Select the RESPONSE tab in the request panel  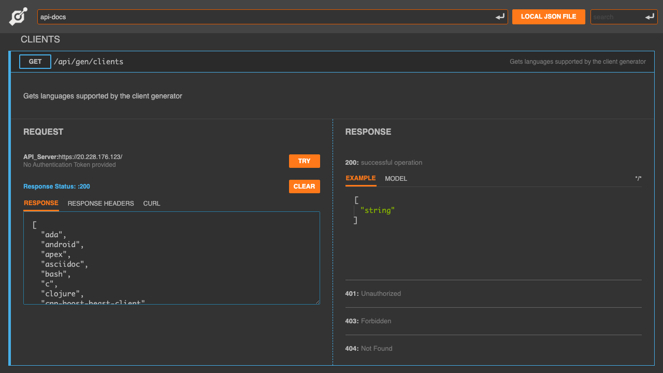[41, 203]
